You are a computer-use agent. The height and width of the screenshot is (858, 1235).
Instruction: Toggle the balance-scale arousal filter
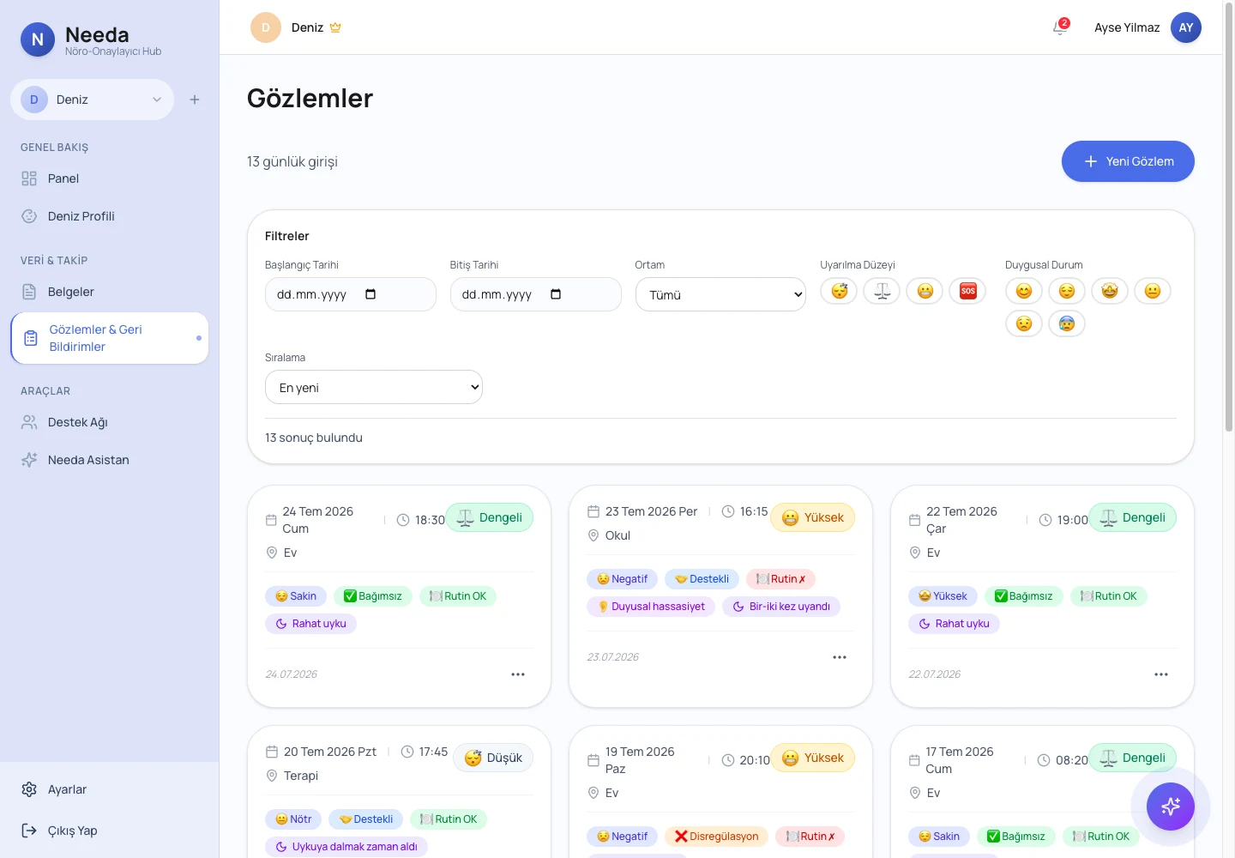coord(882,291)
